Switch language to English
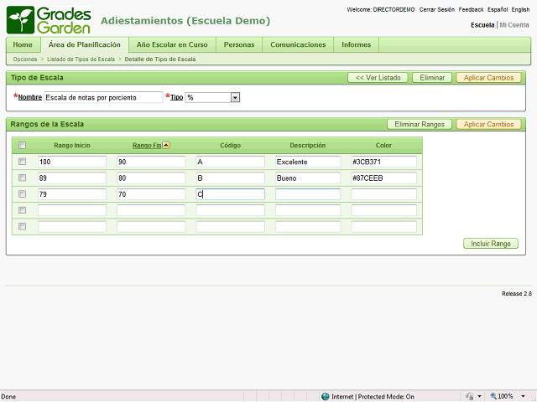This screenshot has height=402, width=537. click(x=520, y=9)
